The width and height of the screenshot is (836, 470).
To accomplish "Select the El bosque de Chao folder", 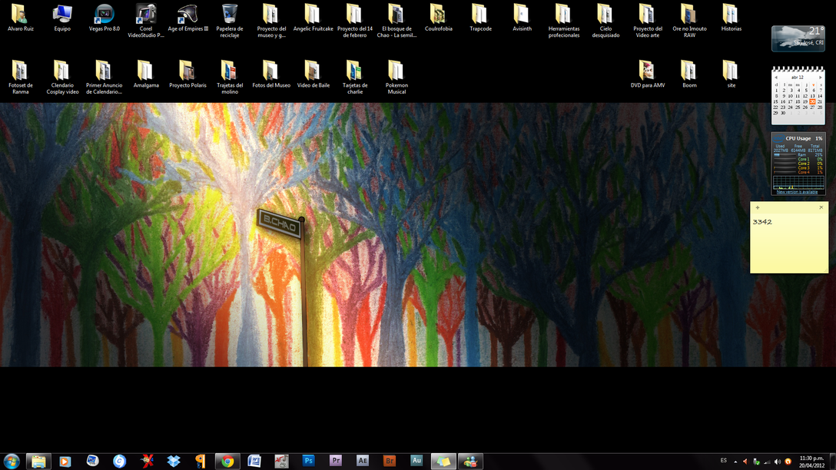I will coord(396,21).
